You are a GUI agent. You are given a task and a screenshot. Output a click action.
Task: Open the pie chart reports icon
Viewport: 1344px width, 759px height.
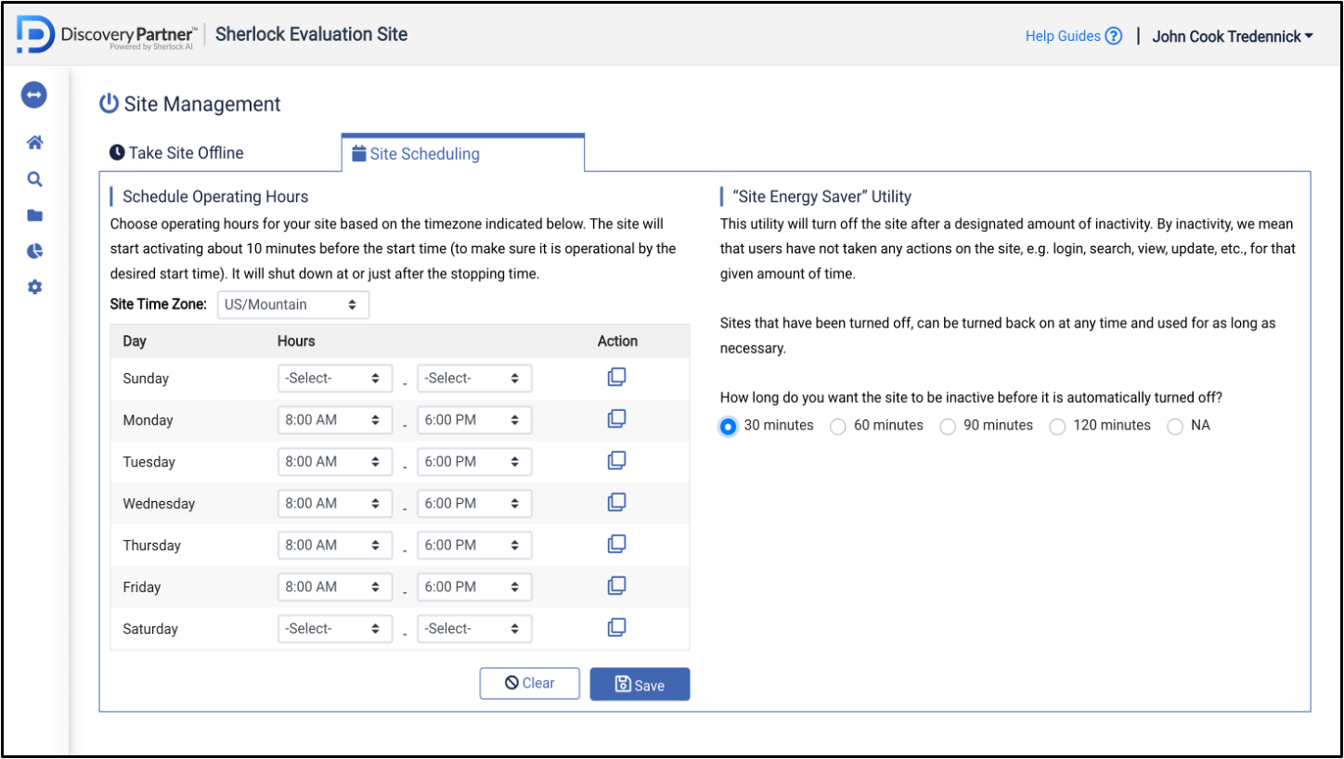34,251
